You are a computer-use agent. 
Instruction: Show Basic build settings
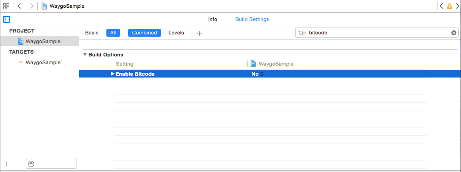(92, 33)
